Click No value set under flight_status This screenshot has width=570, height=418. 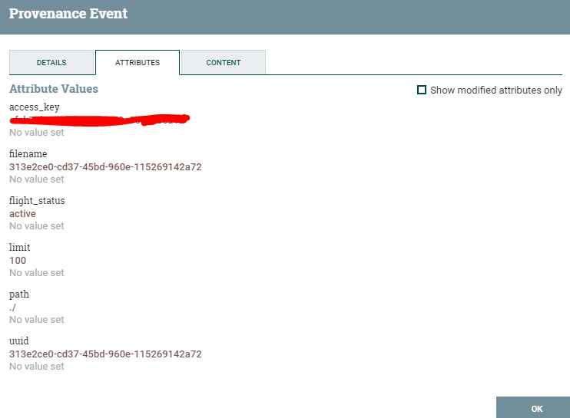click(37, 226)
